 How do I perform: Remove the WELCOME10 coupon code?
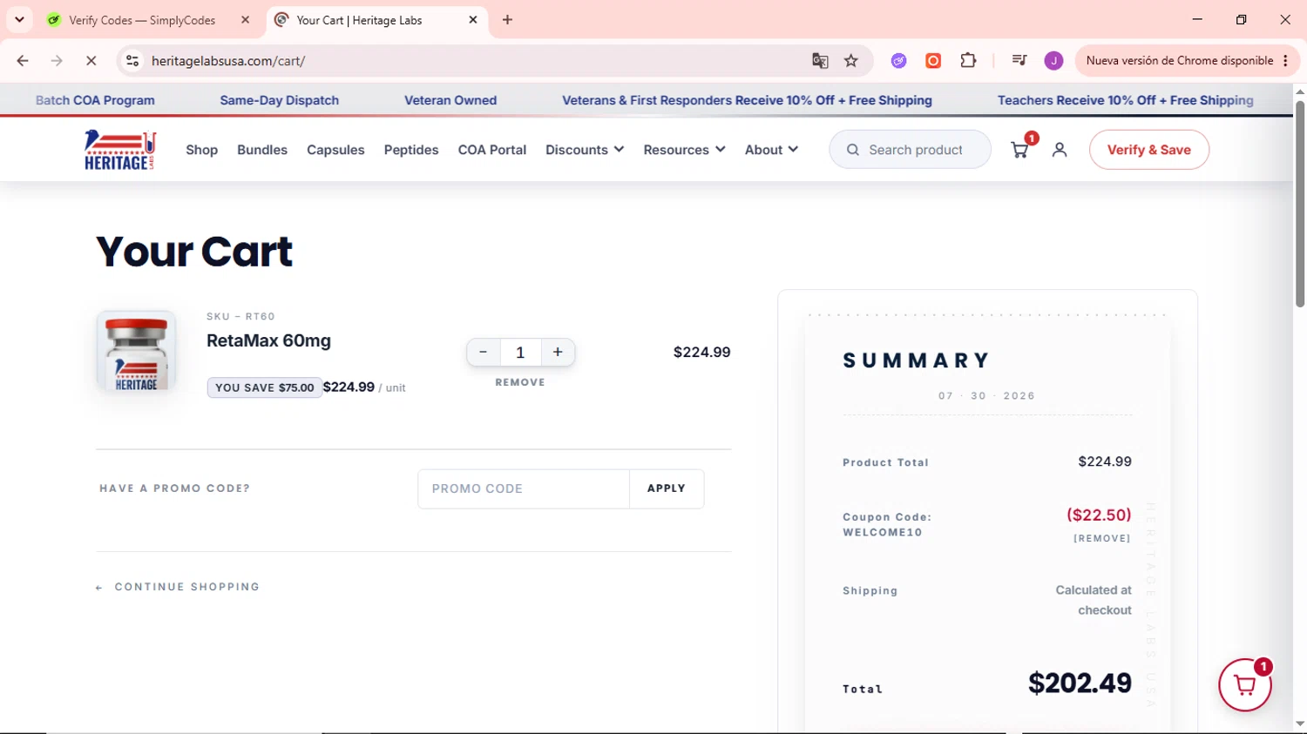[1102, 538]
